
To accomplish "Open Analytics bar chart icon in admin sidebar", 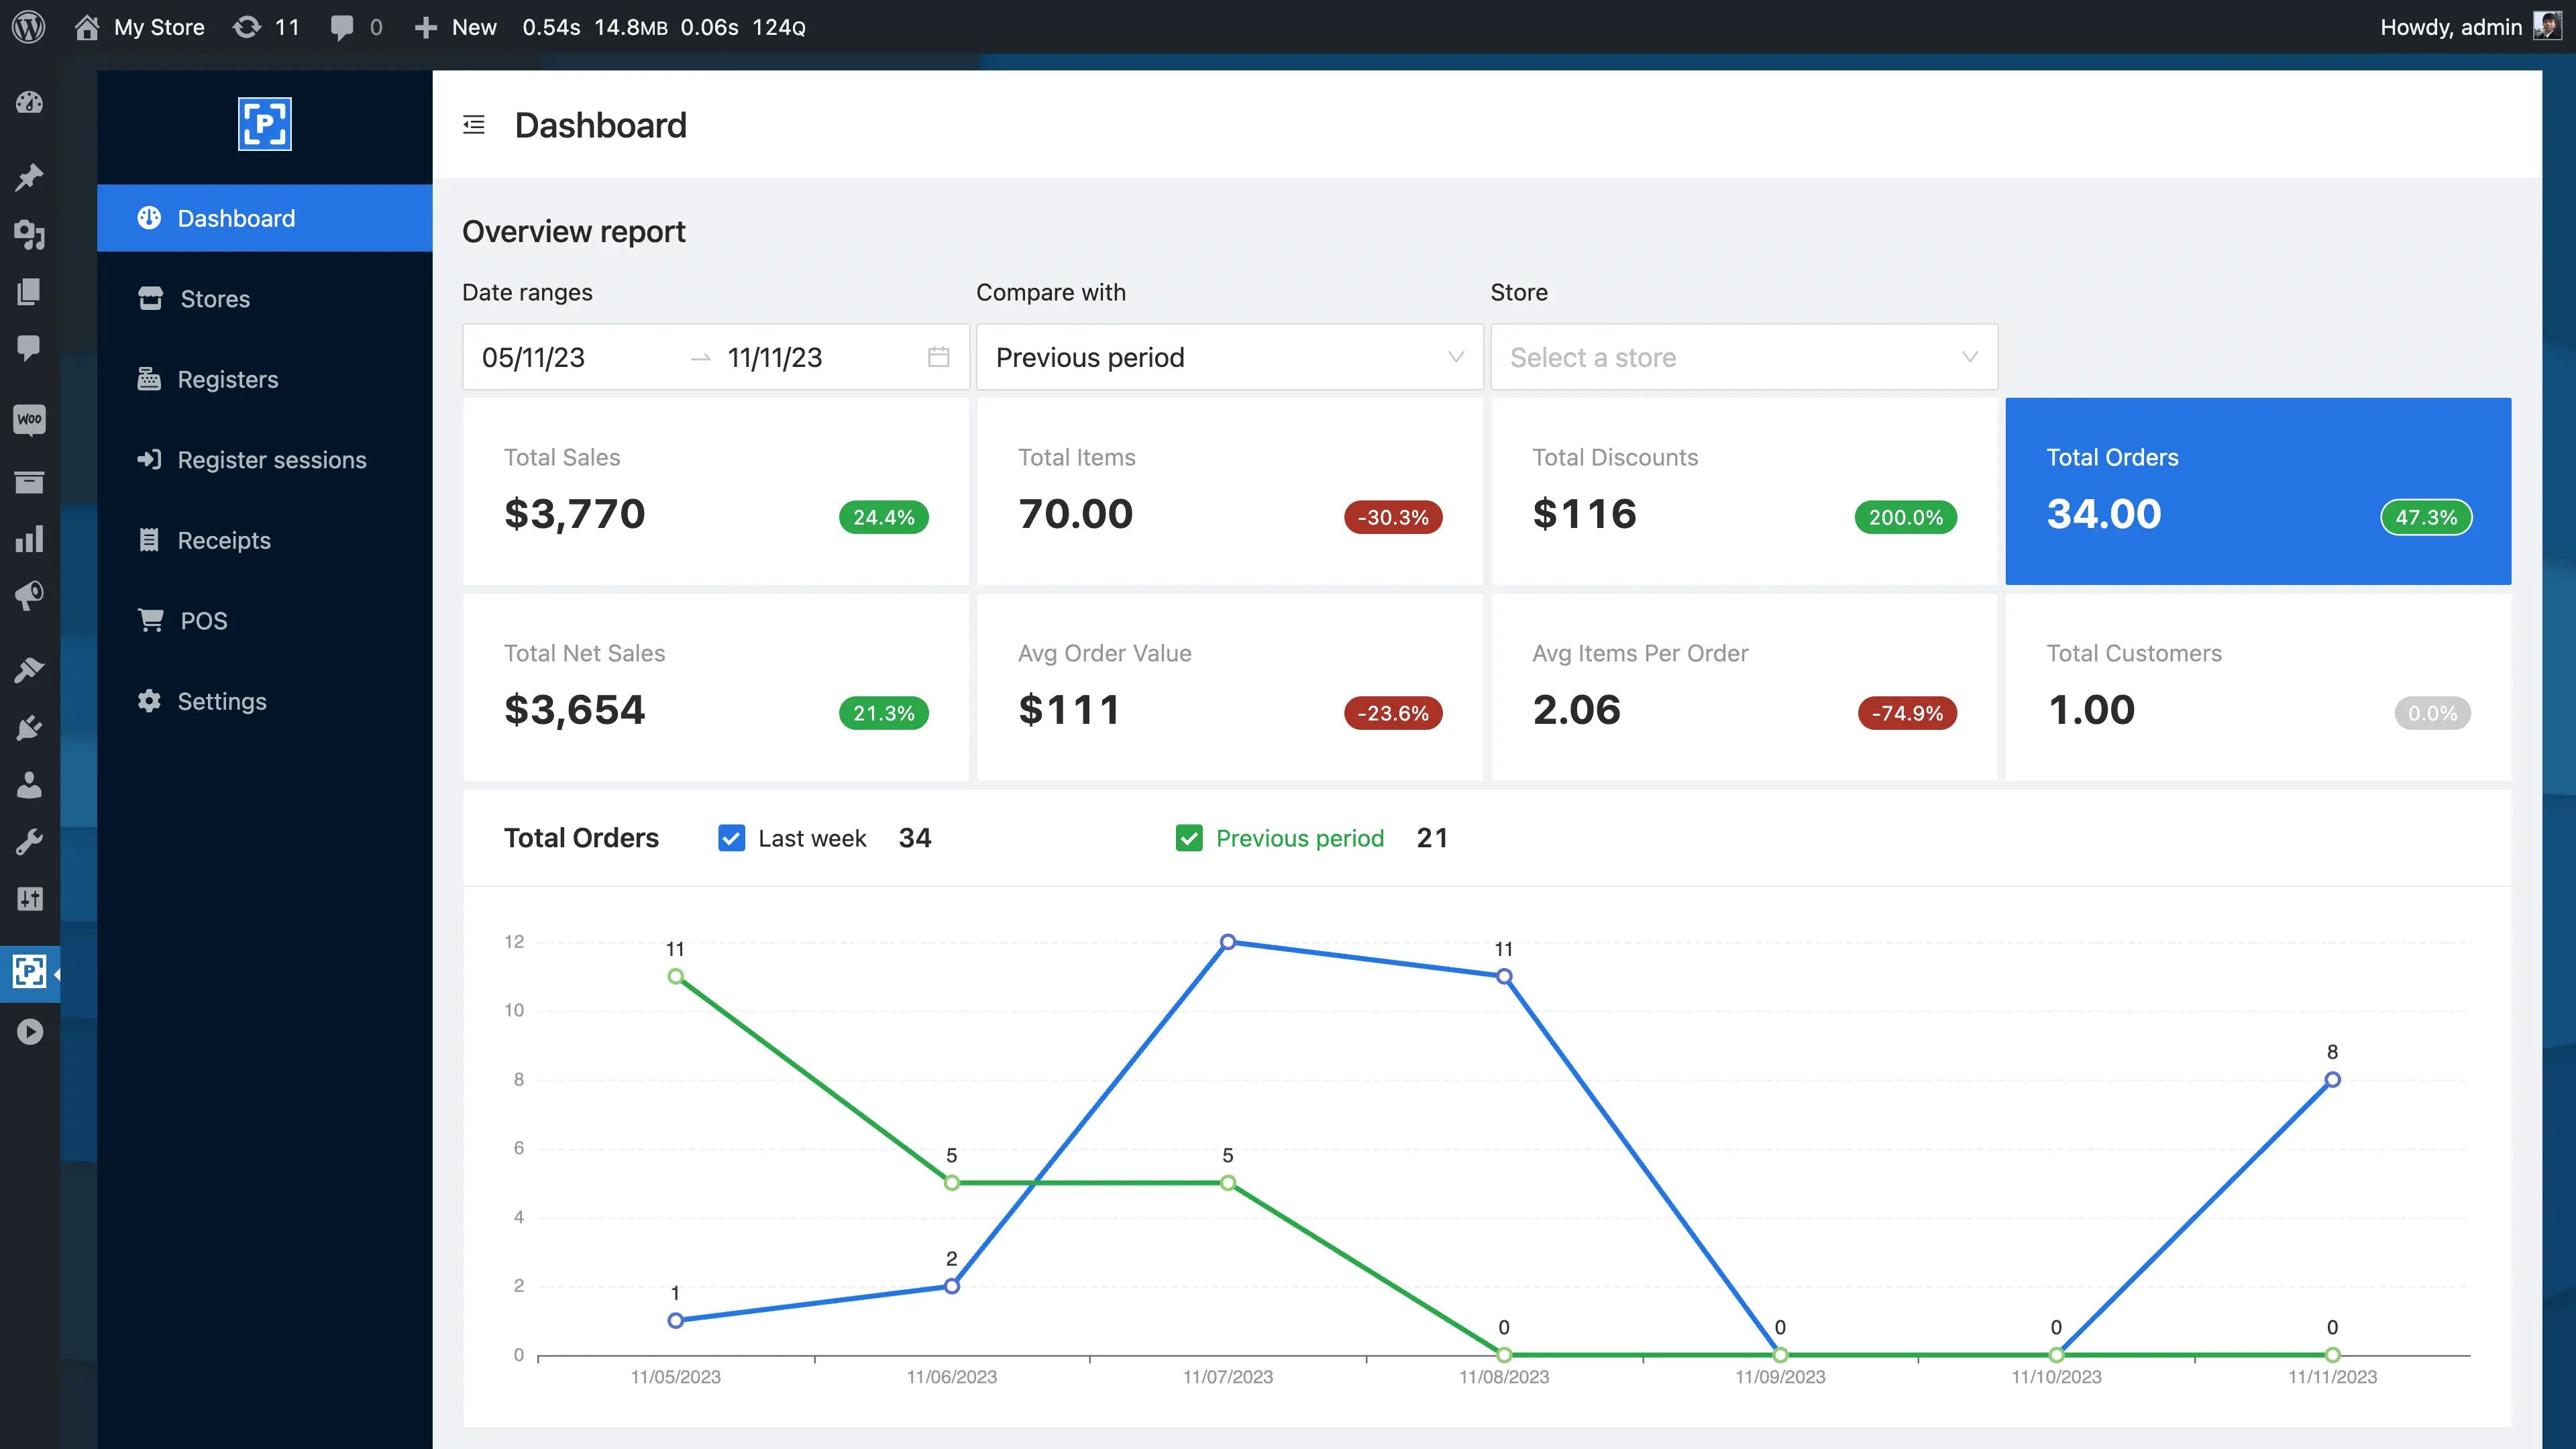I will pyautogui.click(x=29, y=539).
